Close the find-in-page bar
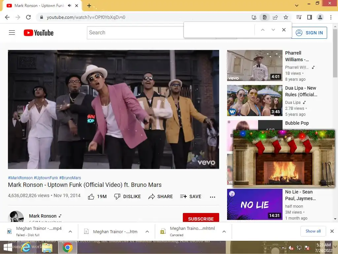Screen dimensions: 338x254 tap(284, 30)
